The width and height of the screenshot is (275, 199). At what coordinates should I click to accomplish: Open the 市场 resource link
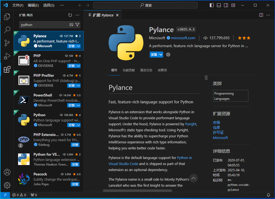pyautogui.click(x=216, y=123)
